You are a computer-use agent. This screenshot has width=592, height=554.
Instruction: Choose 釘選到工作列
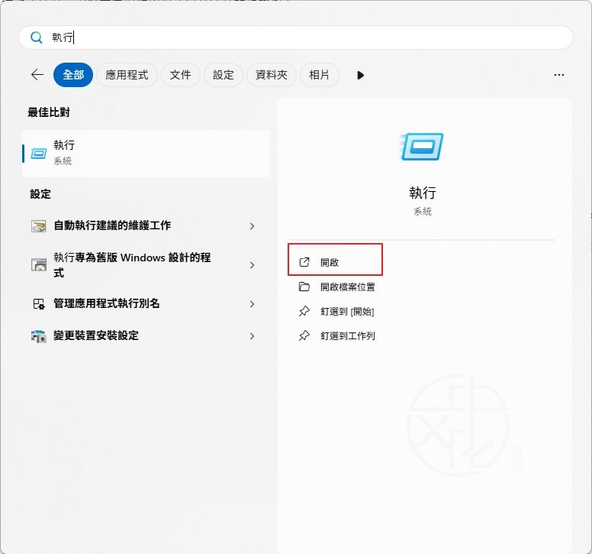coord(347,335)
